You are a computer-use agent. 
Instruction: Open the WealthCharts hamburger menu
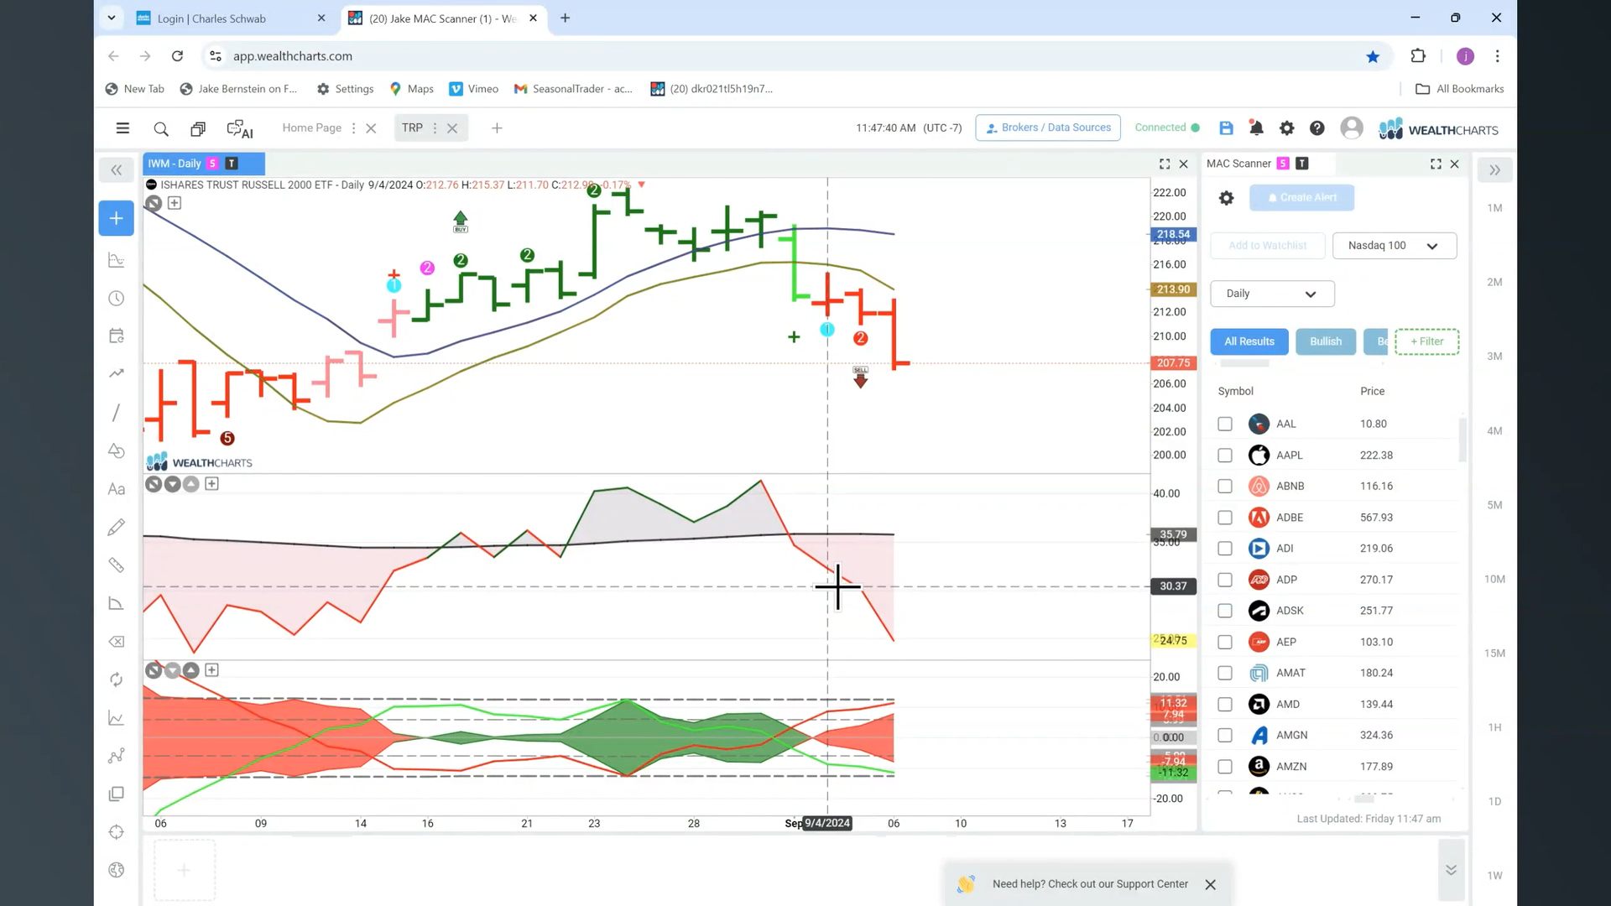pyautogui.click(x=123, y=128)
